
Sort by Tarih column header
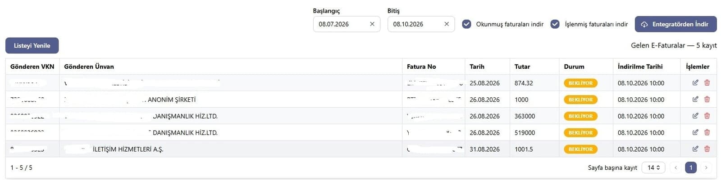pos(477,66)
